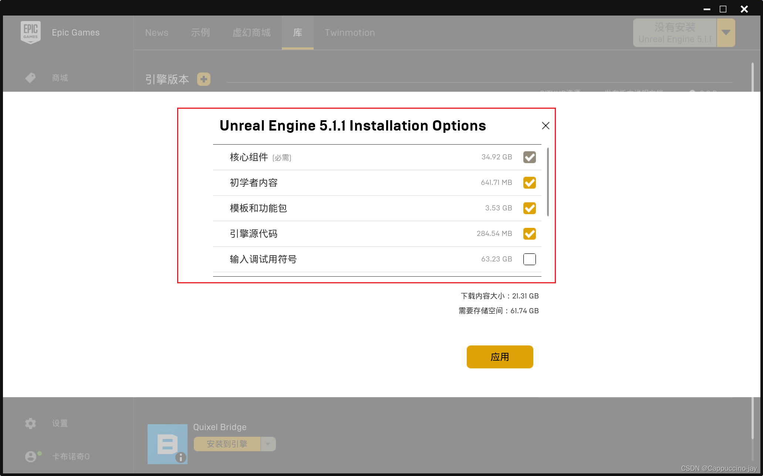Click the Quixel Bridge info icon
This screenshot has width=763, height=476.
[180, 458]
